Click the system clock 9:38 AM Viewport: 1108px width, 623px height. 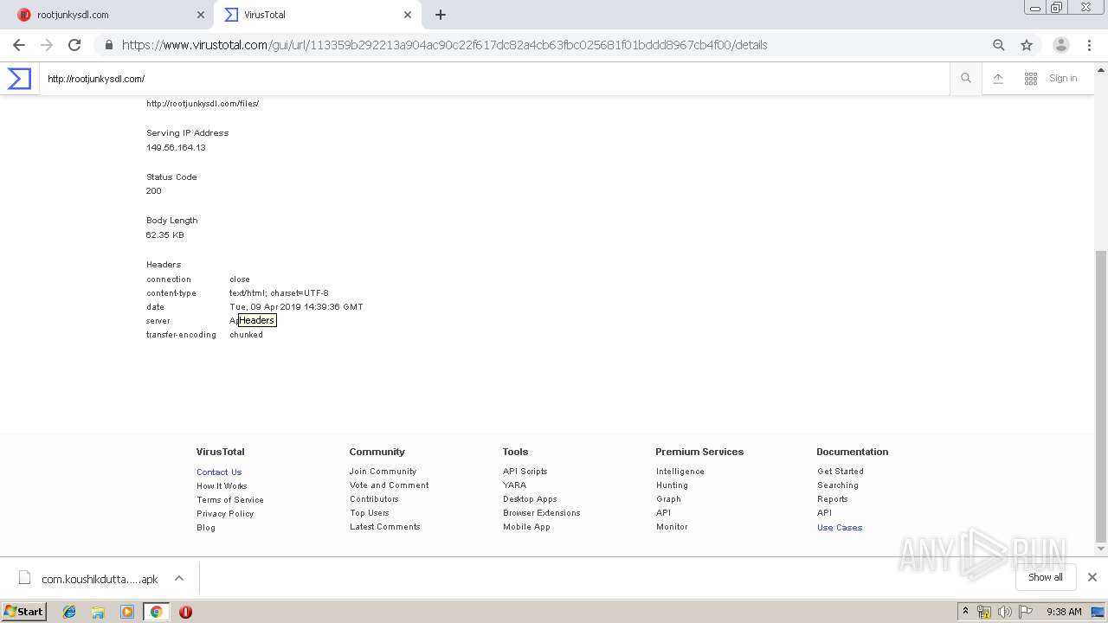(x=1064, y=612)
